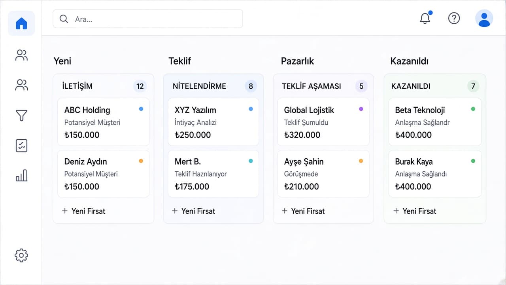Screen dimensions: 506x285
Task: Open the notifications bell
Action: click(425, 18)
